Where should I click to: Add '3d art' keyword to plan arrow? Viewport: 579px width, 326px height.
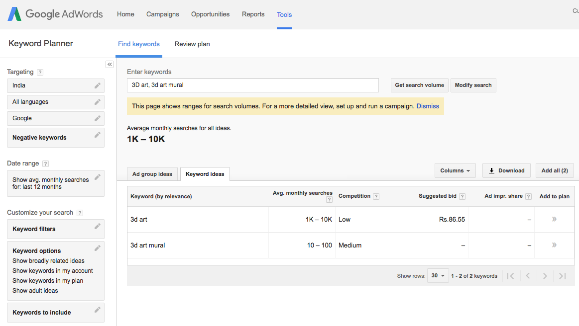554,219
